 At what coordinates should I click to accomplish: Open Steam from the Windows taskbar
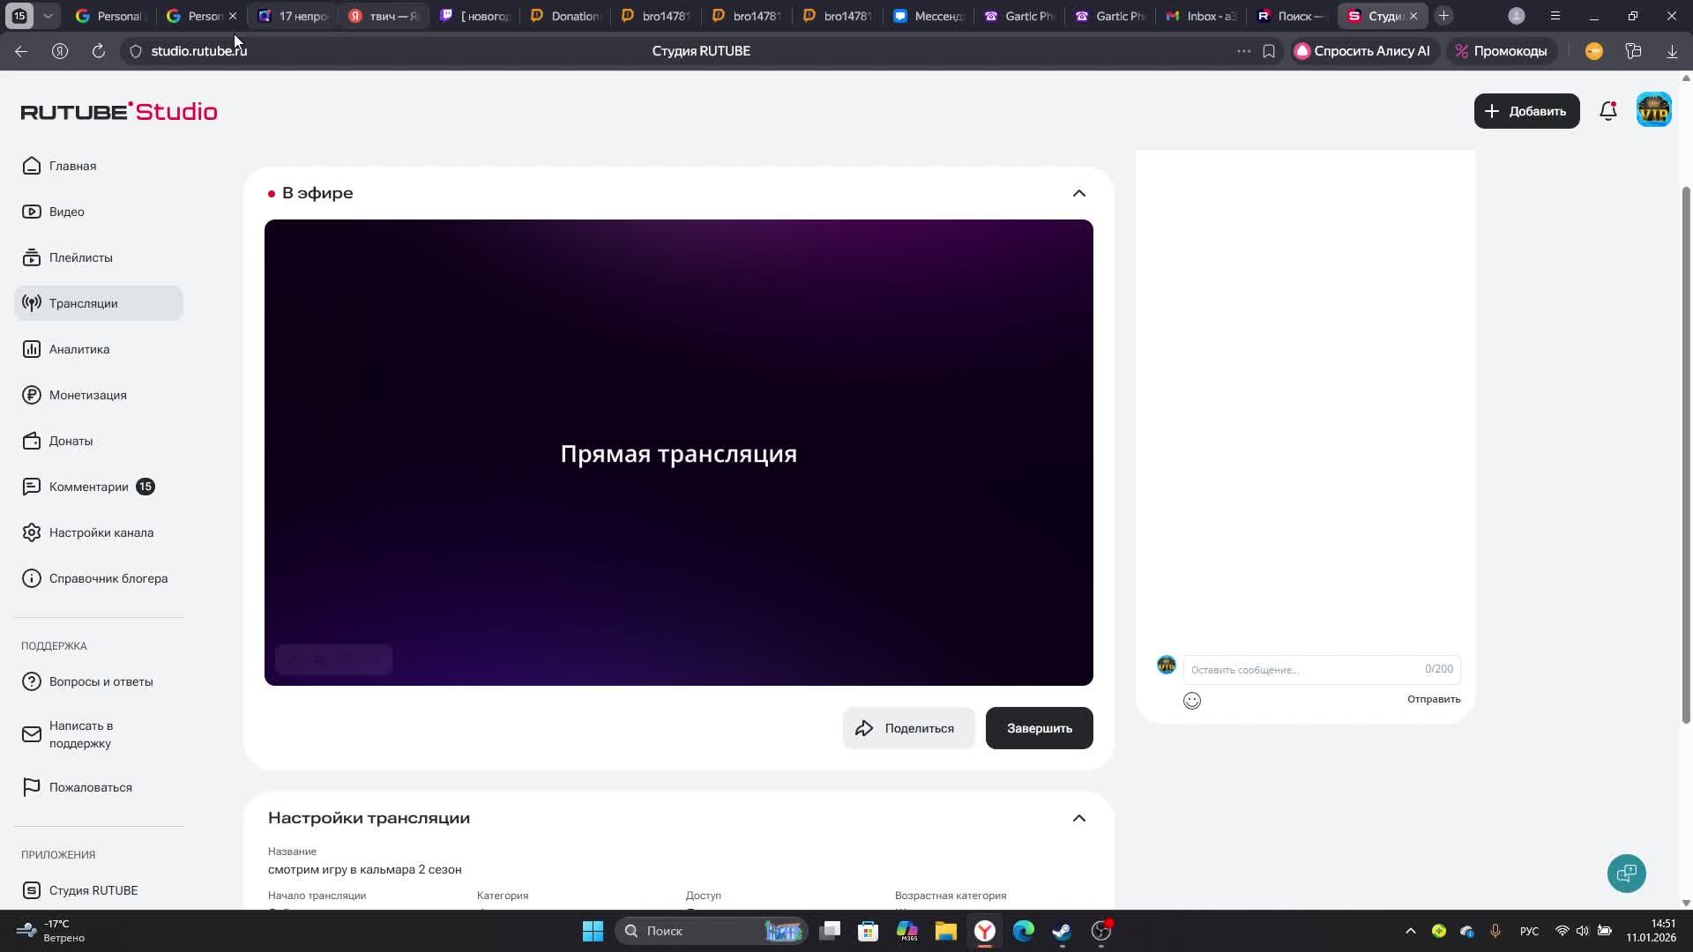point(1062,931)
